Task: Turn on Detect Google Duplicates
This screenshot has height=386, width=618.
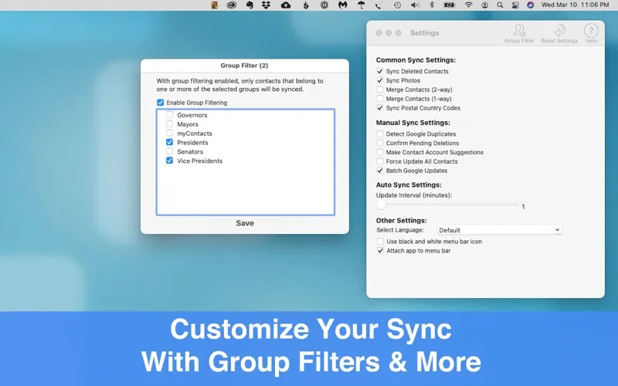Action: [x=380, y=134]
